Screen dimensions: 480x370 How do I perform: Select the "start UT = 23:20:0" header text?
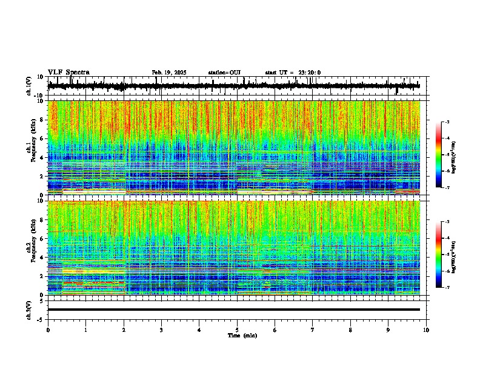[293, 73]
